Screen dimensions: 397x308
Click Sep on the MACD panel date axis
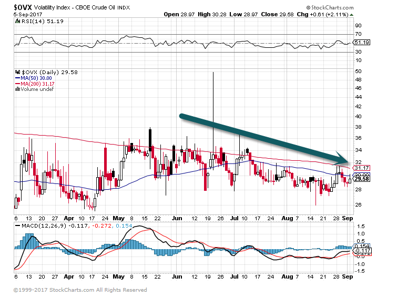coord(348,276)
